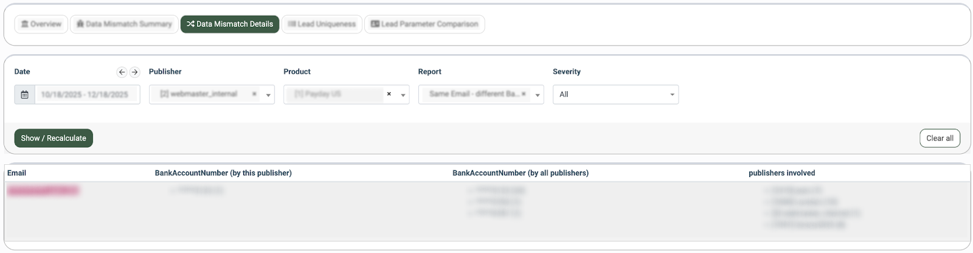The image size is (973, 253).
Task: Select the Data Mismatch Details tab
Action: point(230,24)
